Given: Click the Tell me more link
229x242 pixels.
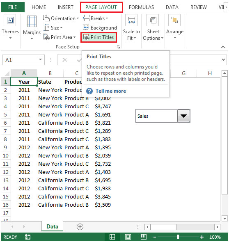Looking at the screenshot, I should click(x=111, y=91).
